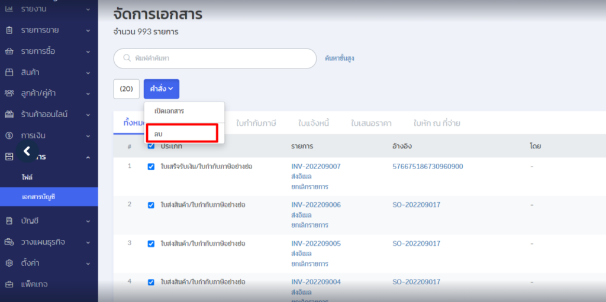Viewport: 606px width, 302px height.
Task: Uncheck the checkbox for INV-202209005 row
Action: 151,243
